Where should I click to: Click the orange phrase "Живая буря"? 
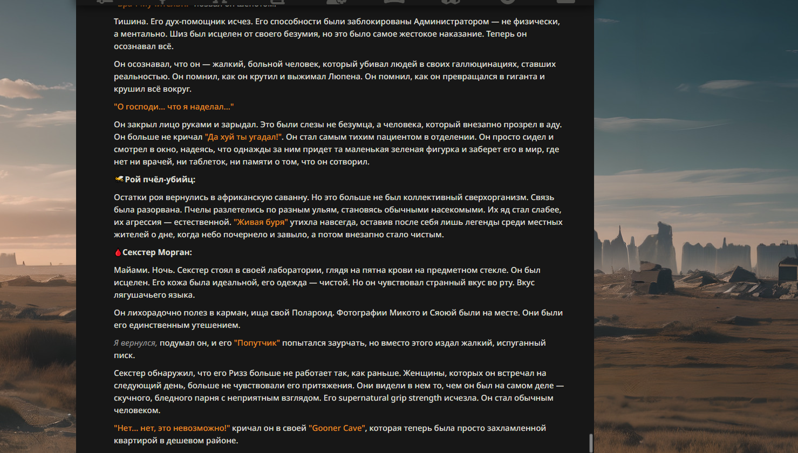click(x=261, y=222)
